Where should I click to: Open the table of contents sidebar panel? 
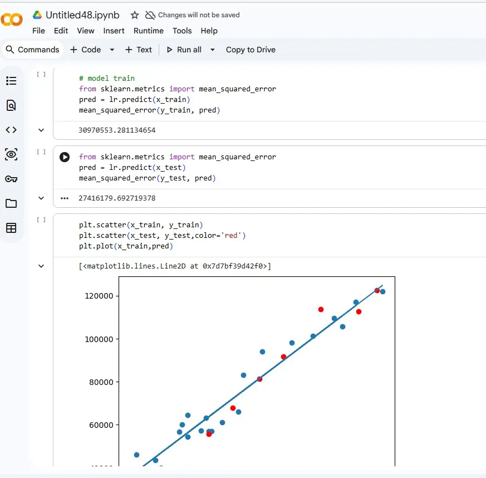coord(12,81)
